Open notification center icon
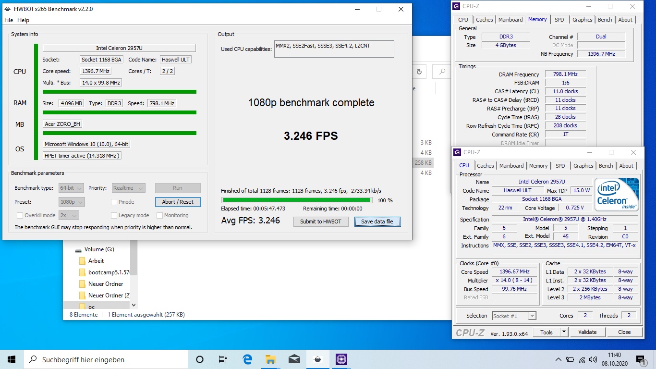The image size is (656, 369). click(x=641, y=359)
